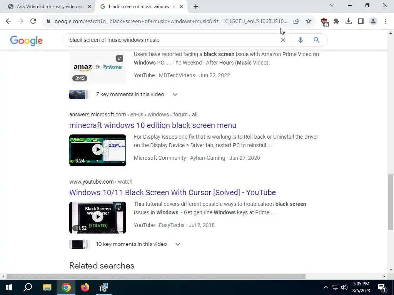Open a new tab with plus
The height and width of the screenshot is (295, 394).
click(196, 7)
